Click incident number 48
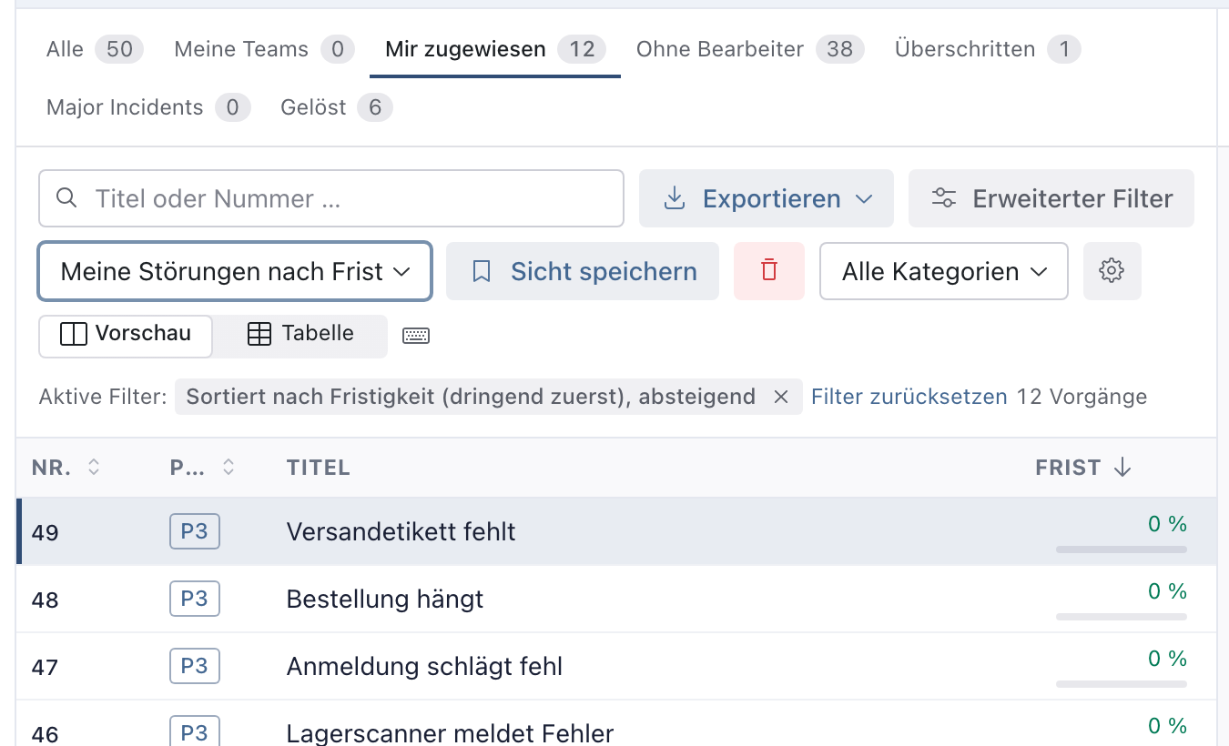Viewport: 1229px width, 746px height. click(x=45, y=600)
